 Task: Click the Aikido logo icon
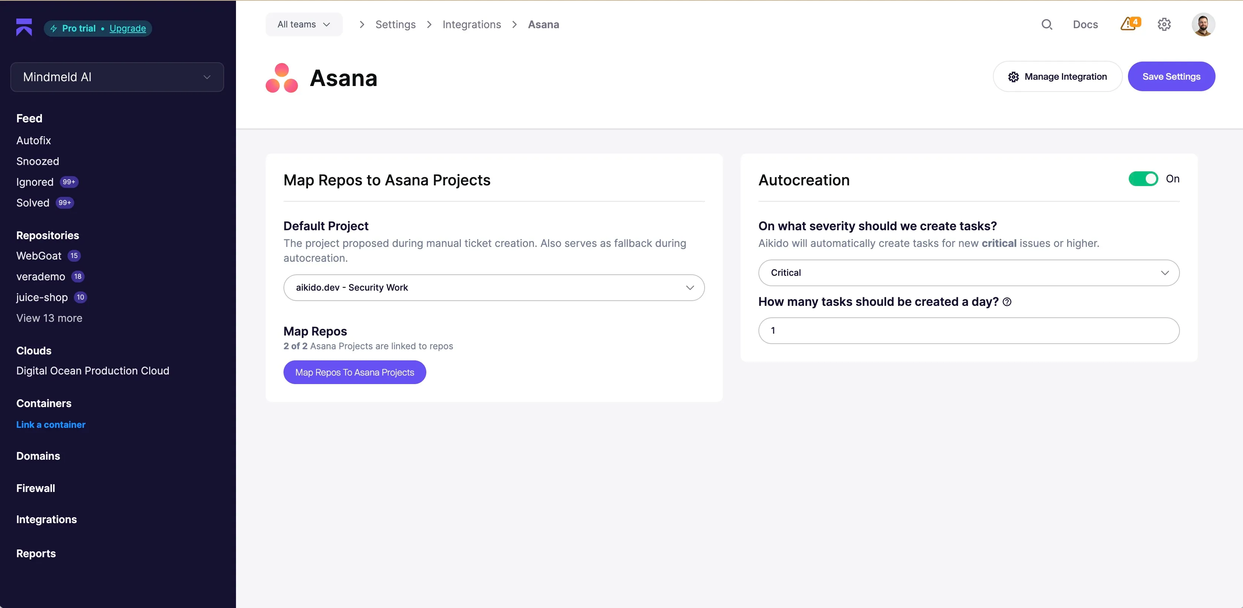[24, 27]
